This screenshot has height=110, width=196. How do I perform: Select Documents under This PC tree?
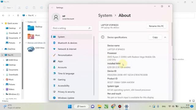[x=13, y=70]
